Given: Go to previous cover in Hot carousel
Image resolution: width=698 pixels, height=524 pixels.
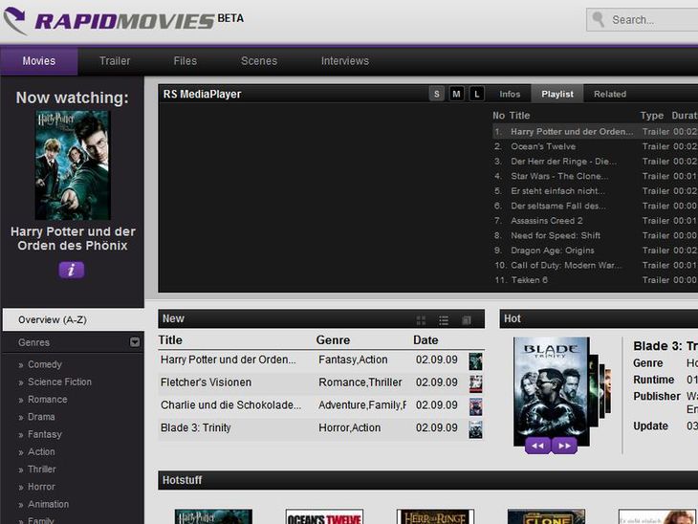Looking at the screenshot, I should coord(537,446).
